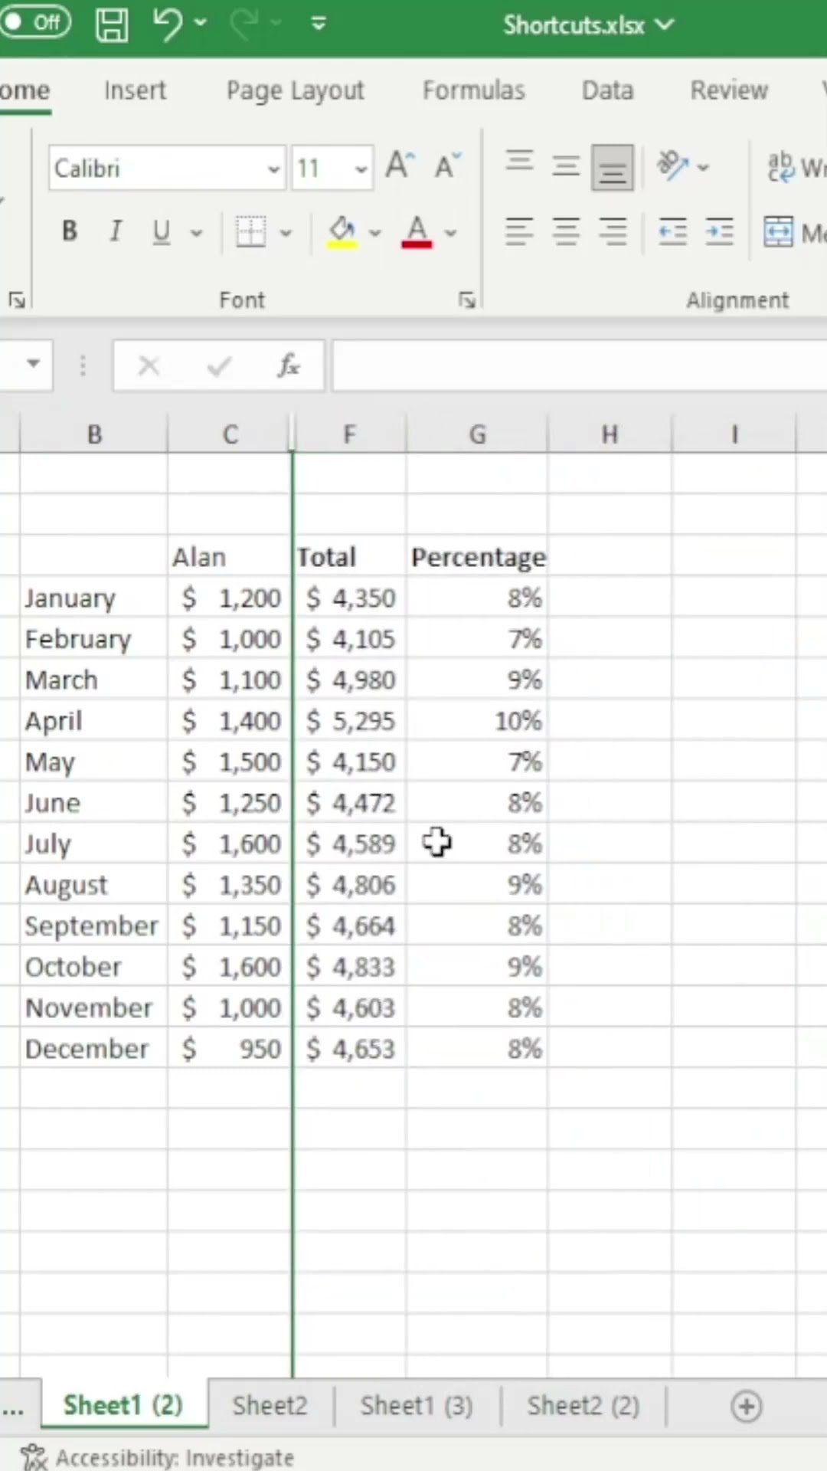Switch to the Sheet2 tab
Viewport: 827px width, 1471px height.
tap(270, 1405)
